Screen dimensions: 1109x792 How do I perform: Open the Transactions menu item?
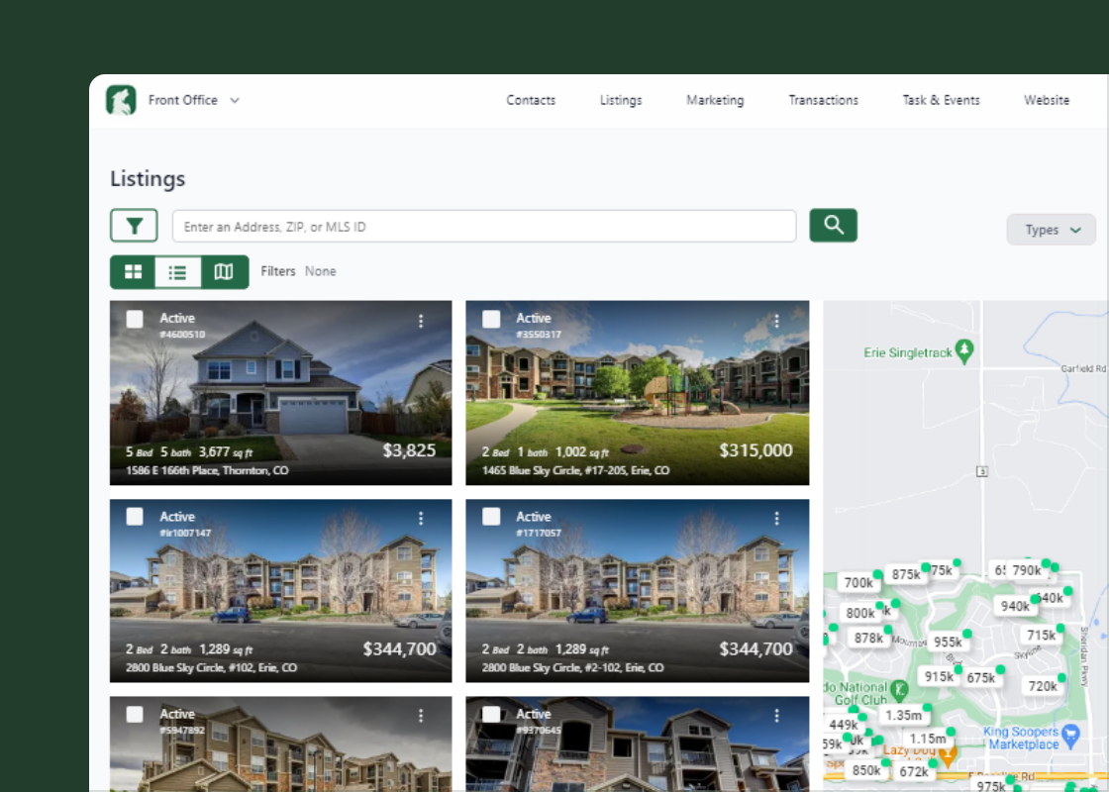[823, 100]
